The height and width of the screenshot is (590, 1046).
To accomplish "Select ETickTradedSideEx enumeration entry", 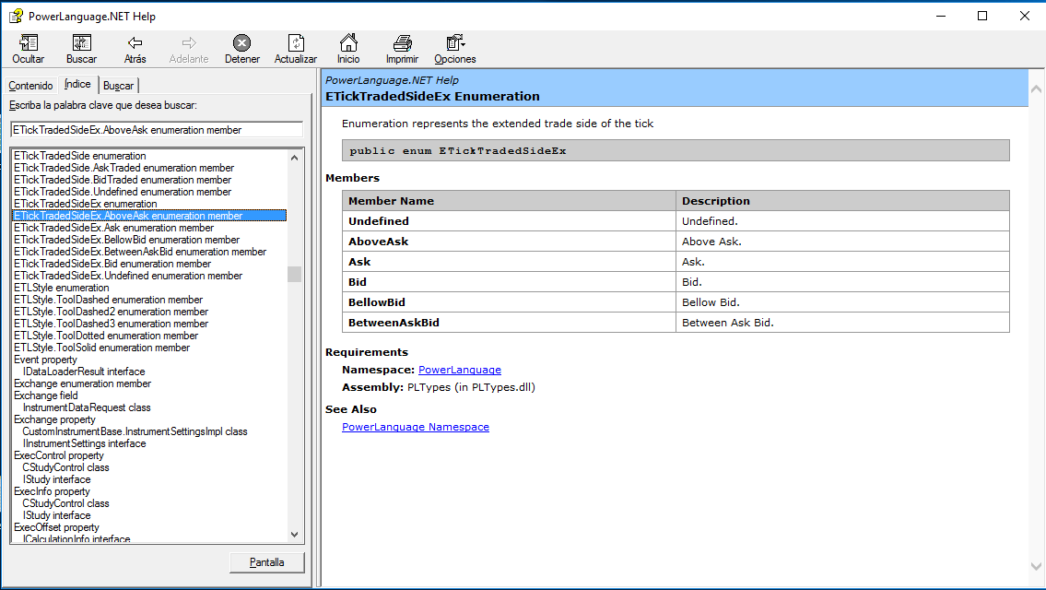I will point(86,204).
